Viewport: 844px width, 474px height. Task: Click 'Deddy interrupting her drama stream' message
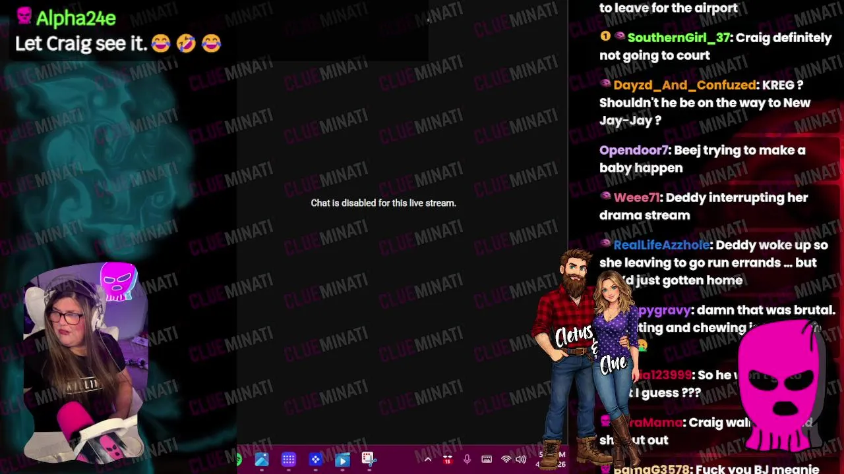pos(704,206)
